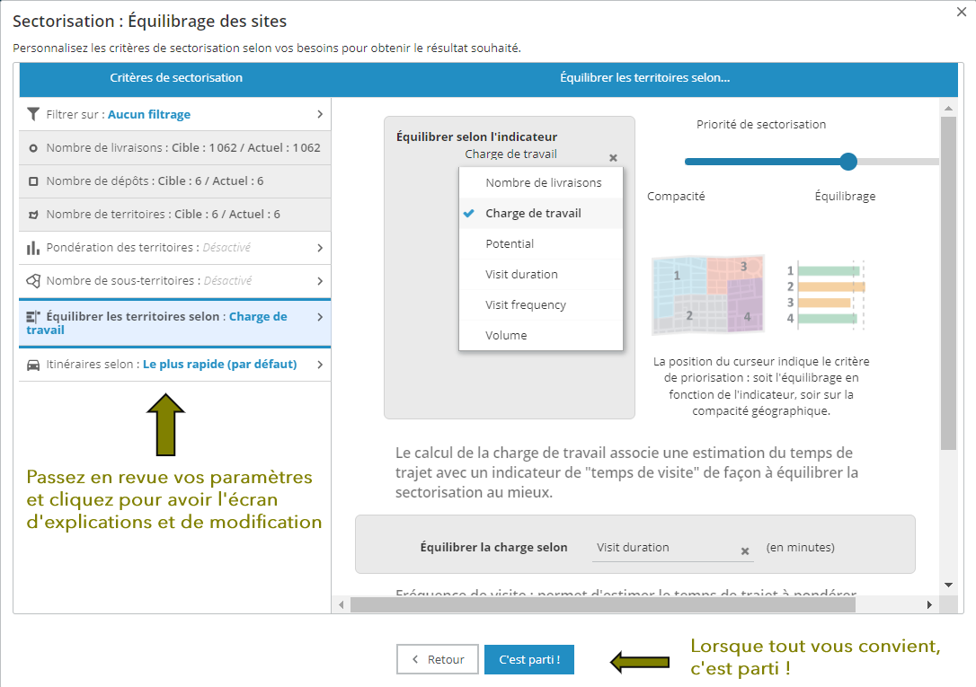
Task: Select Visit frequency option
Action: (x=525, y=304)
